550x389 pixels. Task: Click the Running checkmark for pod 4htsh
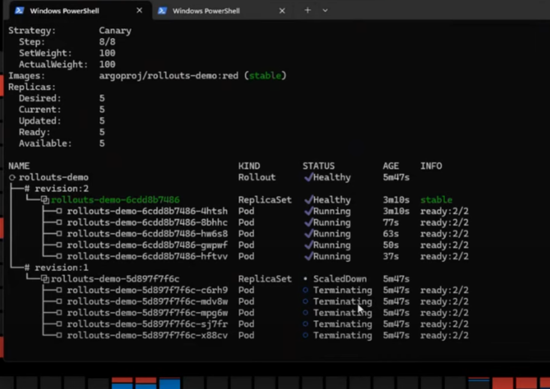tap(308, 211)
